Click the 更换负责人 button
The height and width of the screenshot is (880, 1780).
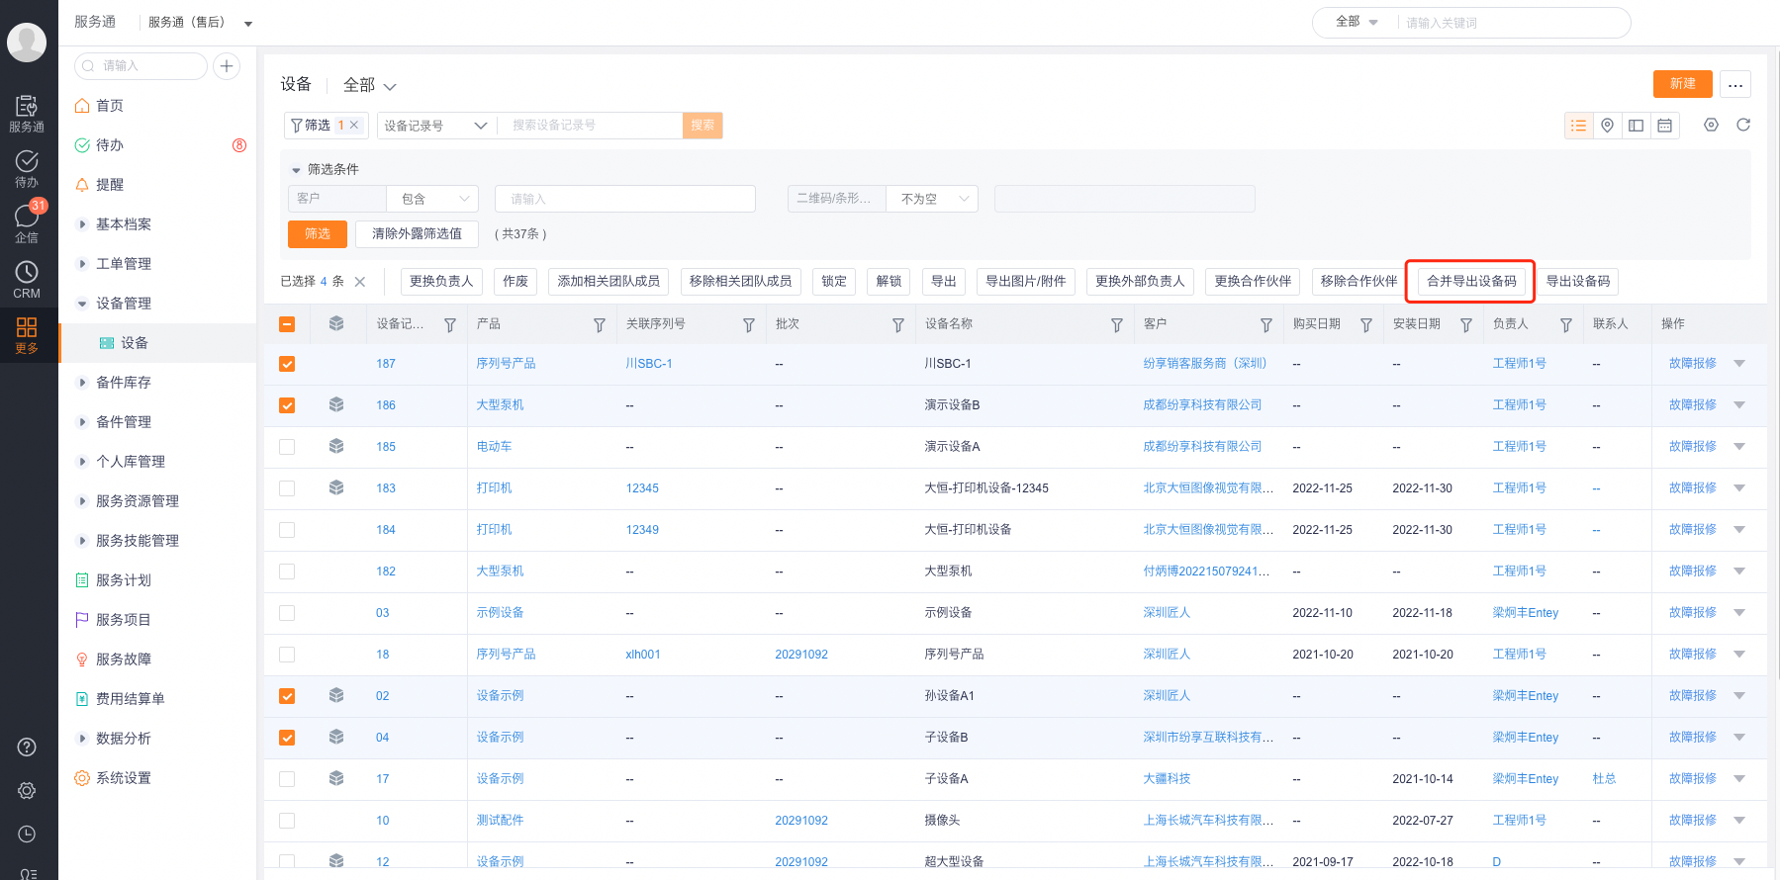tap(441, 282)
